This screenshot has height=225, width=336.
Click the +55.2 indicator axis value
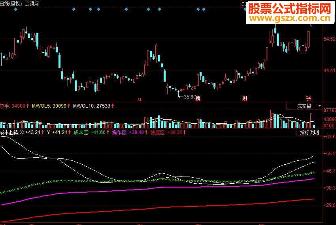(x=330, y=154)
